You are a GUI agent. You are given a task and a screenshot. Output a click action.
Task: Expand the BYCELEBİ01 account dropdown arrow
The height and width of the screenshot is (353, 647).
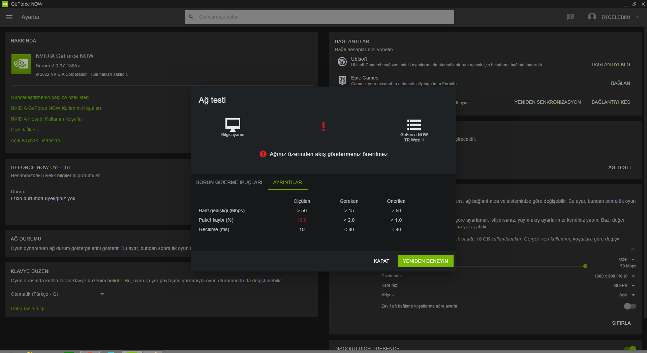(x=638, y=17)
